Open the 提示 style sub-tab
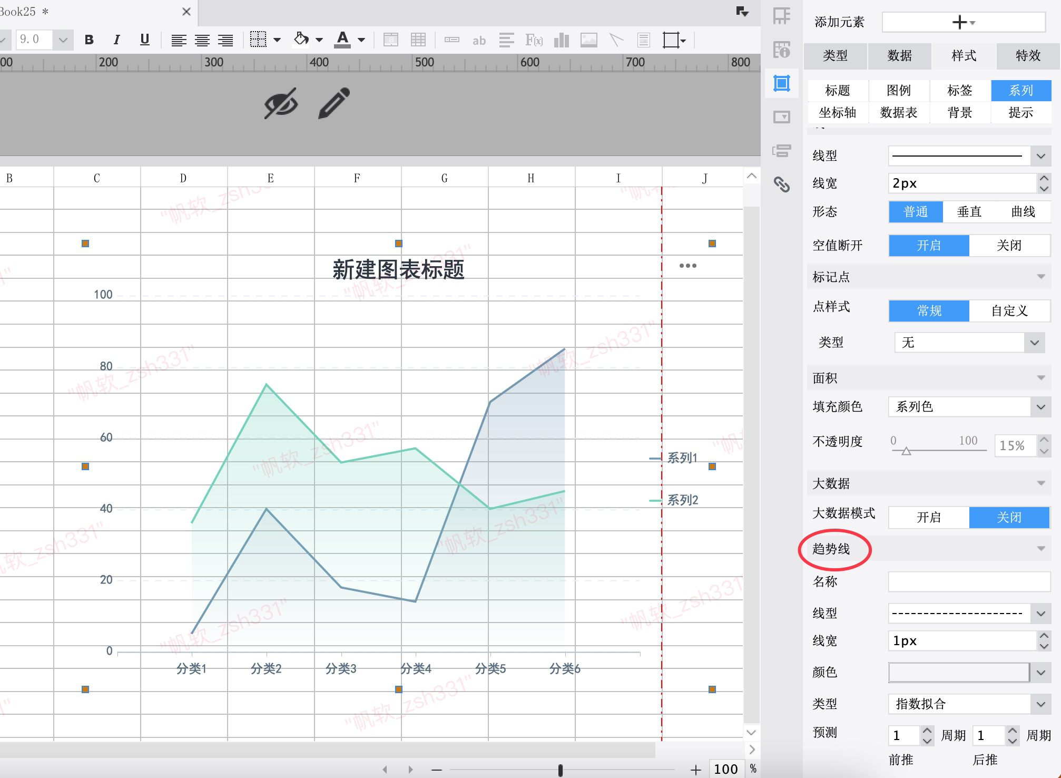Viewport: 1061px width, 778px height. 1021,113
